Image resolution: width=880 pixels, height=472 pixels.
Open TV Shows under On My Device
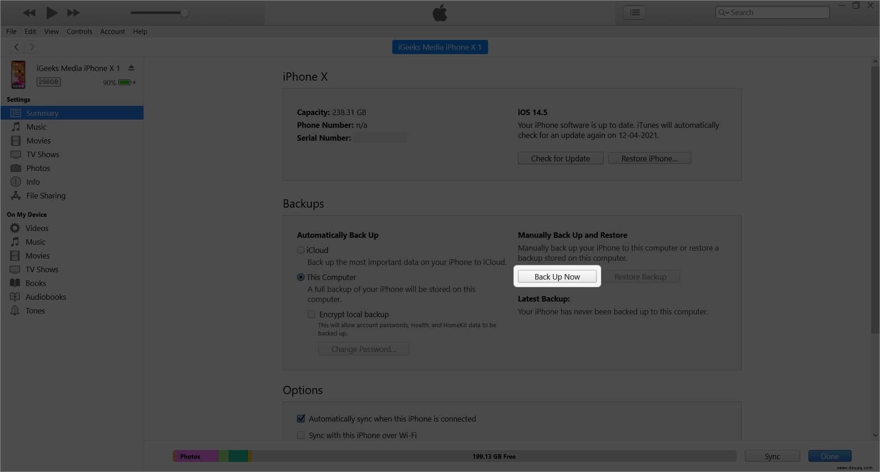pyautogui.click(x=72, y=269)
